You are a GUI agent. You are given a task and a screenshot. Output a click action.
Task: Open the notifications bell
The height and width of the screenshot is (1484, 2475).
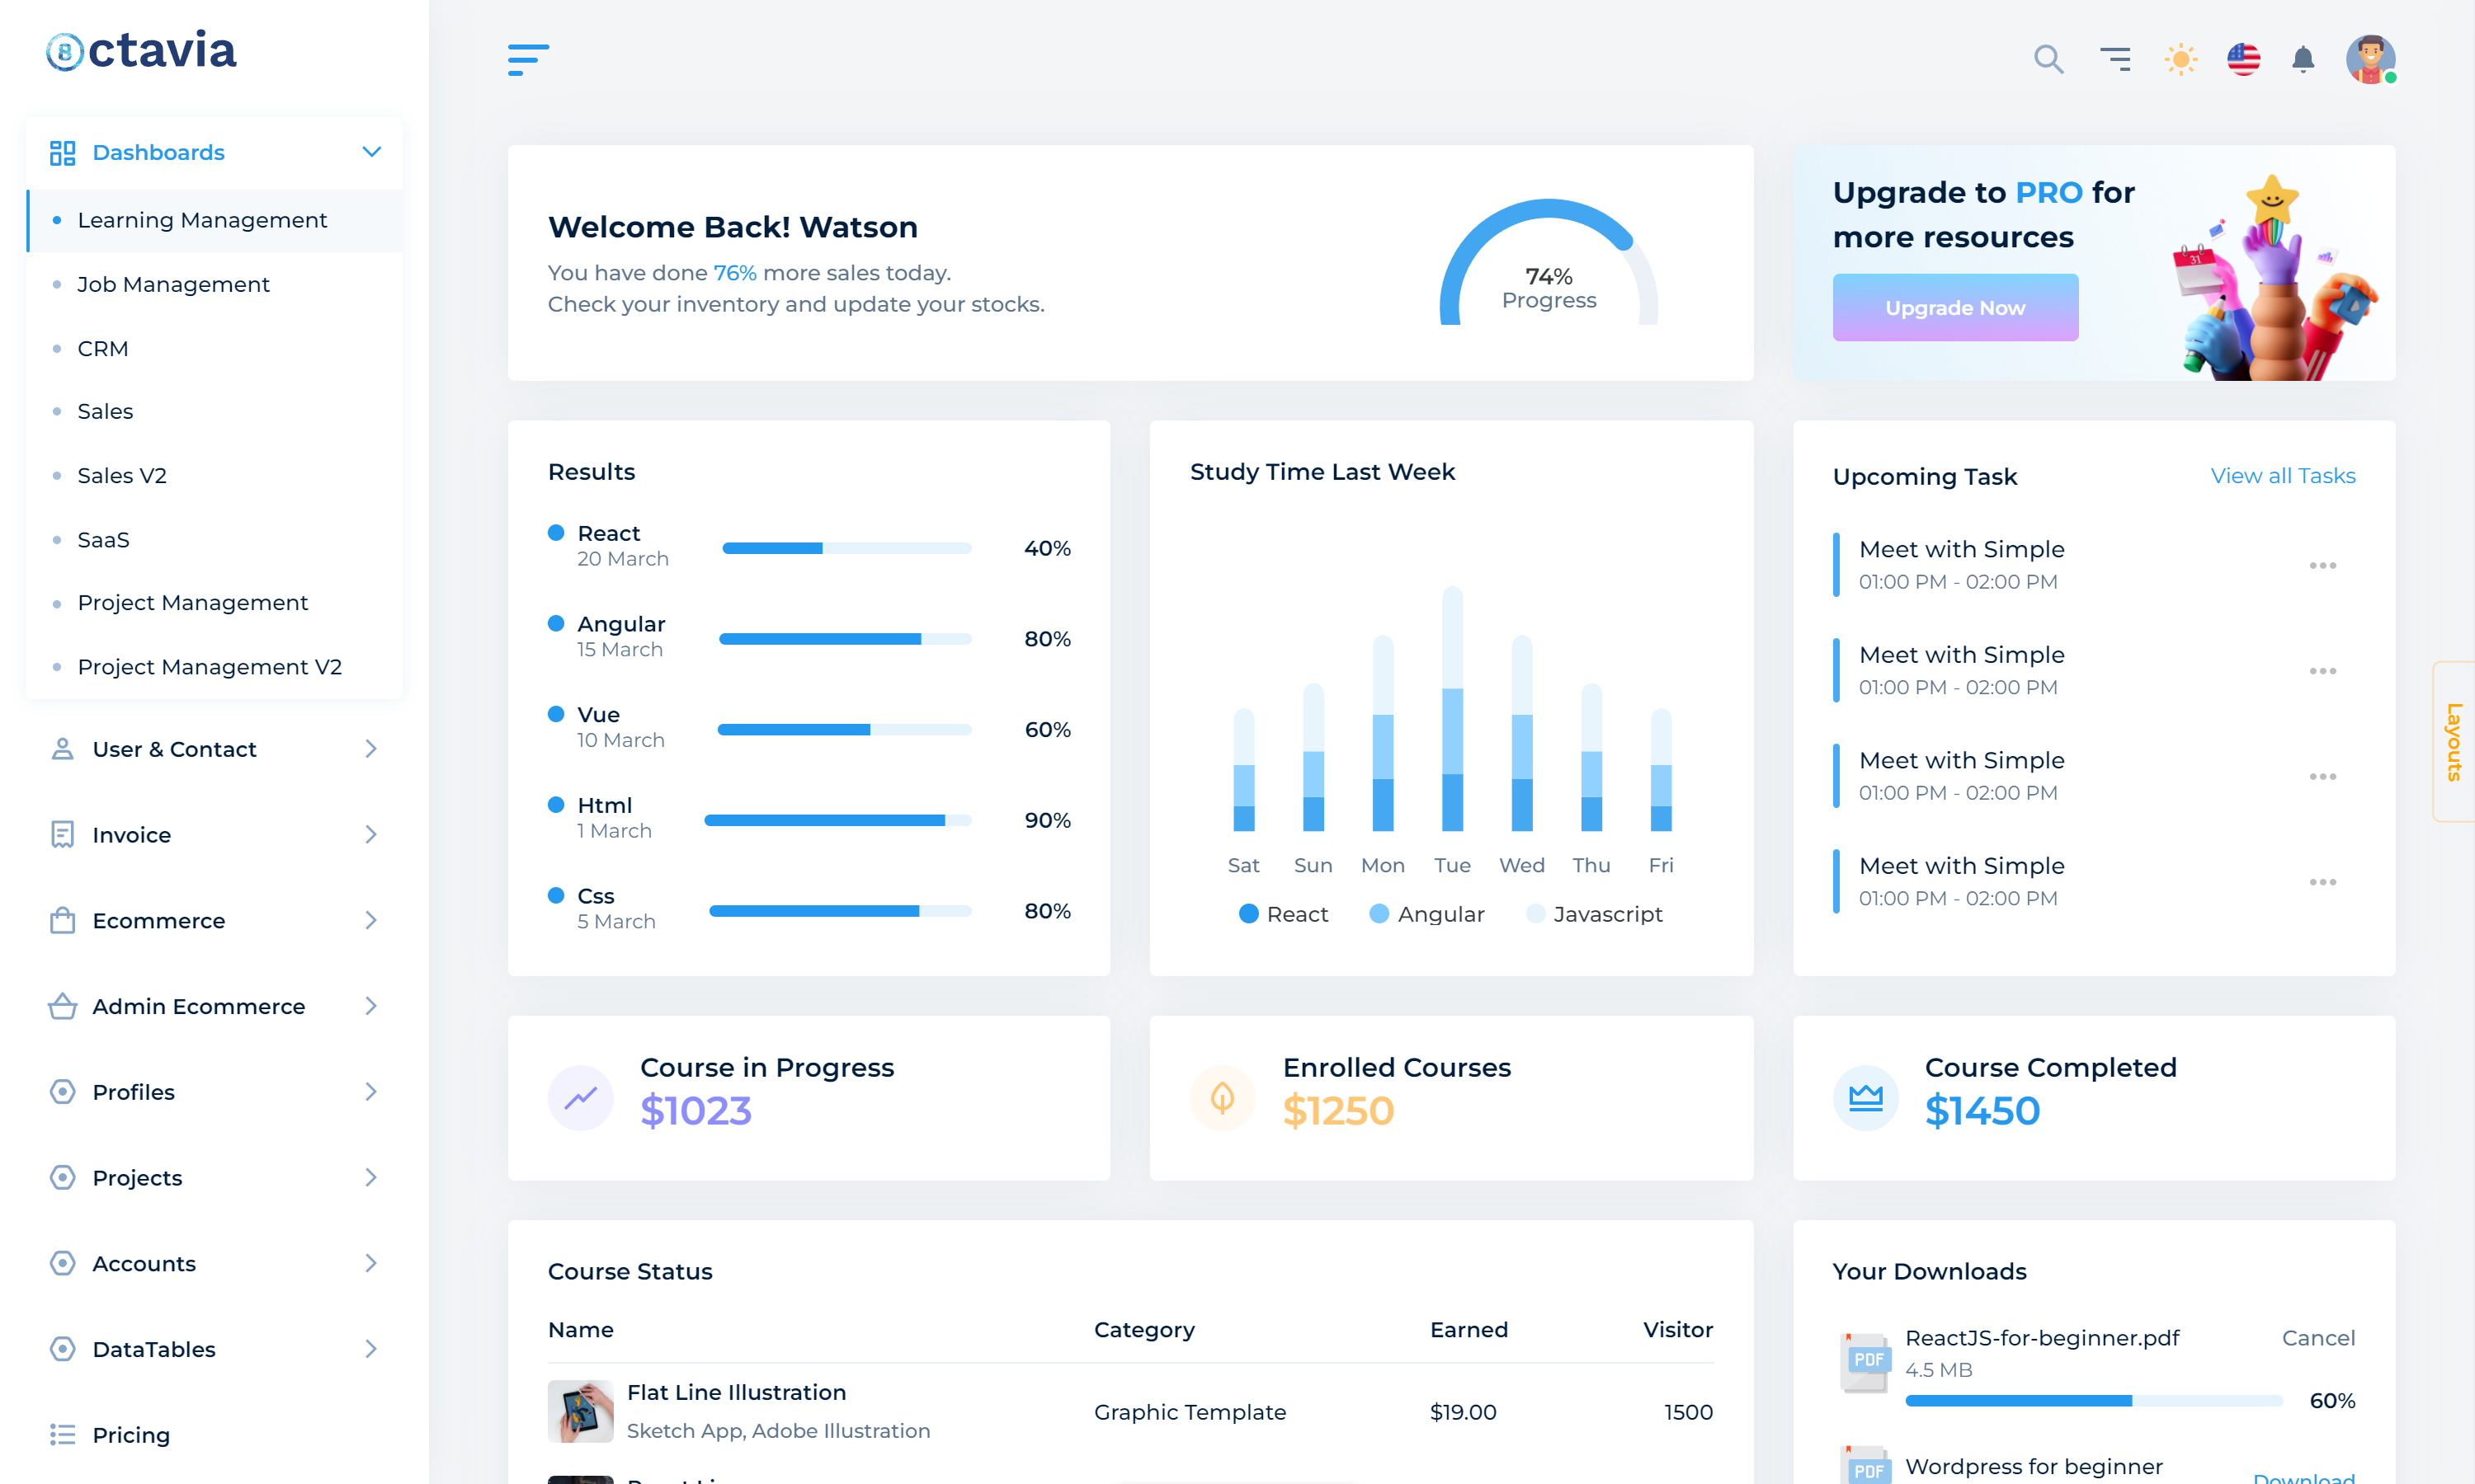click(x=2303, y=59)
